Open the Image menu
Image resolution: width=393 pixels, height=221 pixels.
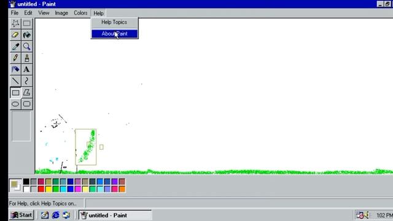(61, 13)
